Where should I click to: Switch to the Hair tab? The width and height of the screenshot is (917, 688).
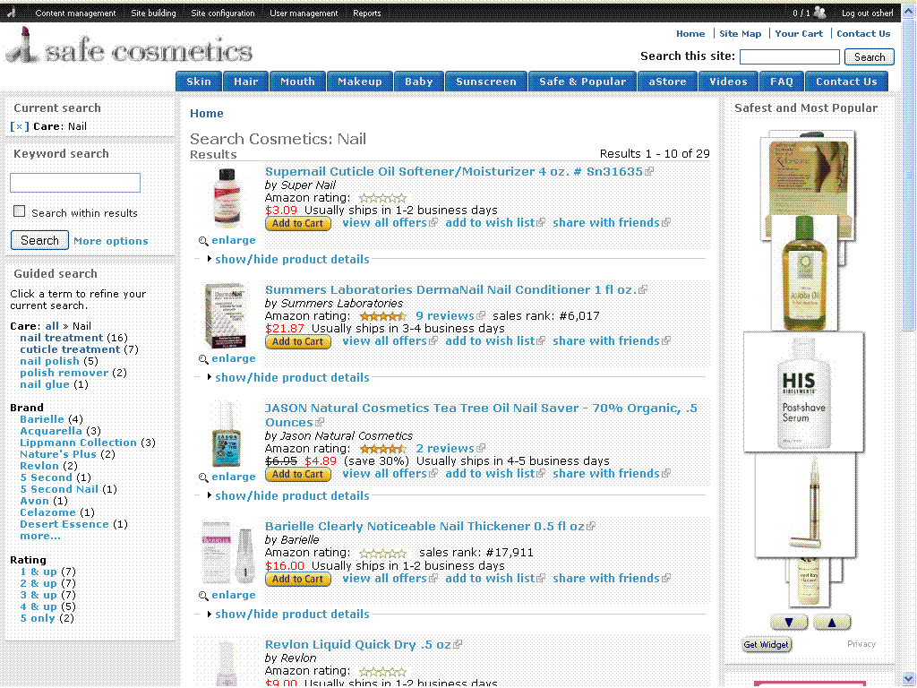pyautogui.click(x=245, y=82)
